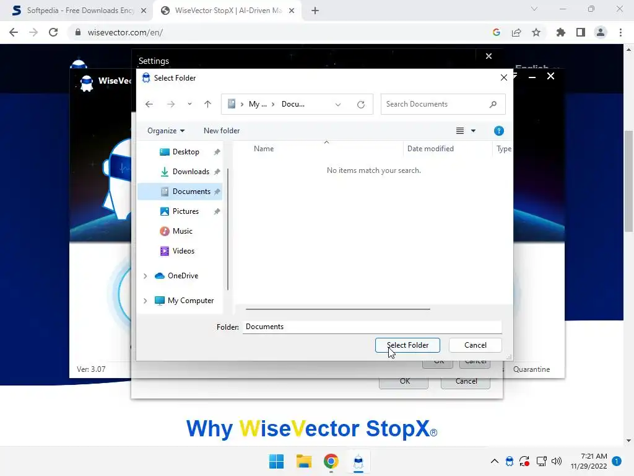
Task: Close the Select Folder dialog
Action: (x=503, y=77)
